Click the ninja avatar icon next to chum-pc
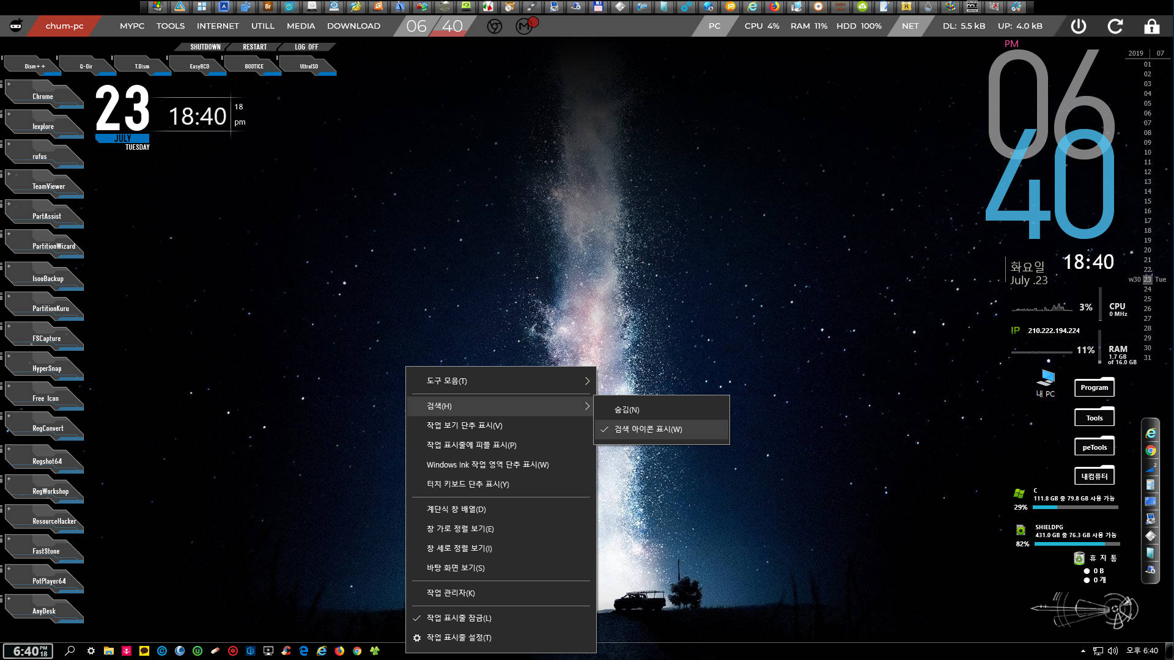This screenshot has height=660, width=1174. click(x=17, y=26)
